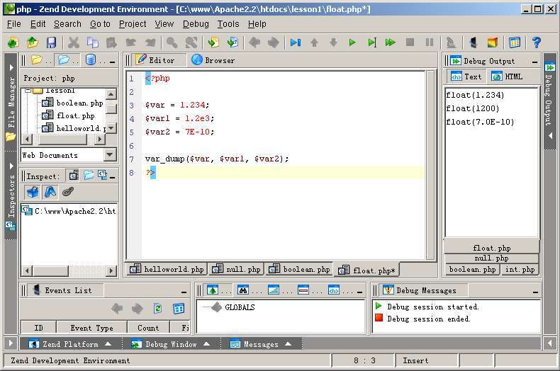Viewport: 560px width, 371px height.
Task: Select int.php in Debug Output list
Action: (x=520, y=269)
